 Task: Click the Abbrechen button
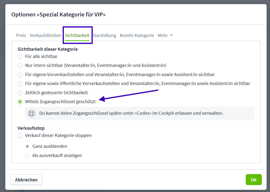[x=26, y=180]
